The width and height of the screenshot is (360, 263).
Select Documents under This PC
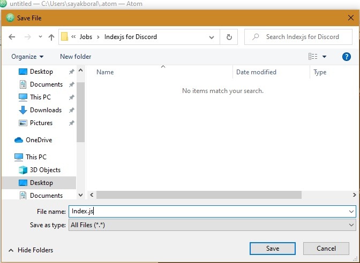(46, 196)
